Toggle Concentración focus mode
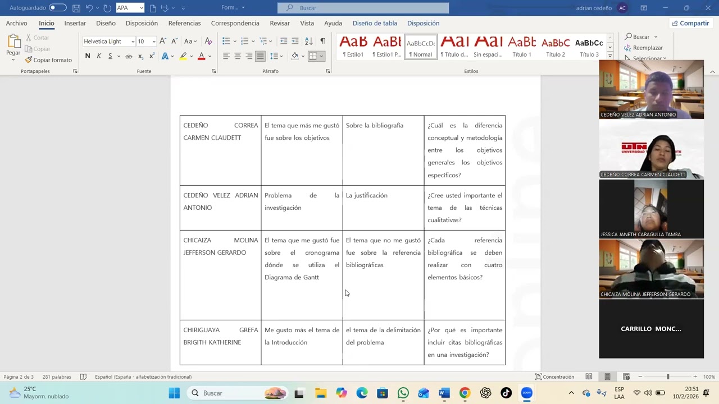 pyautogui.click(x=554, y=377)
